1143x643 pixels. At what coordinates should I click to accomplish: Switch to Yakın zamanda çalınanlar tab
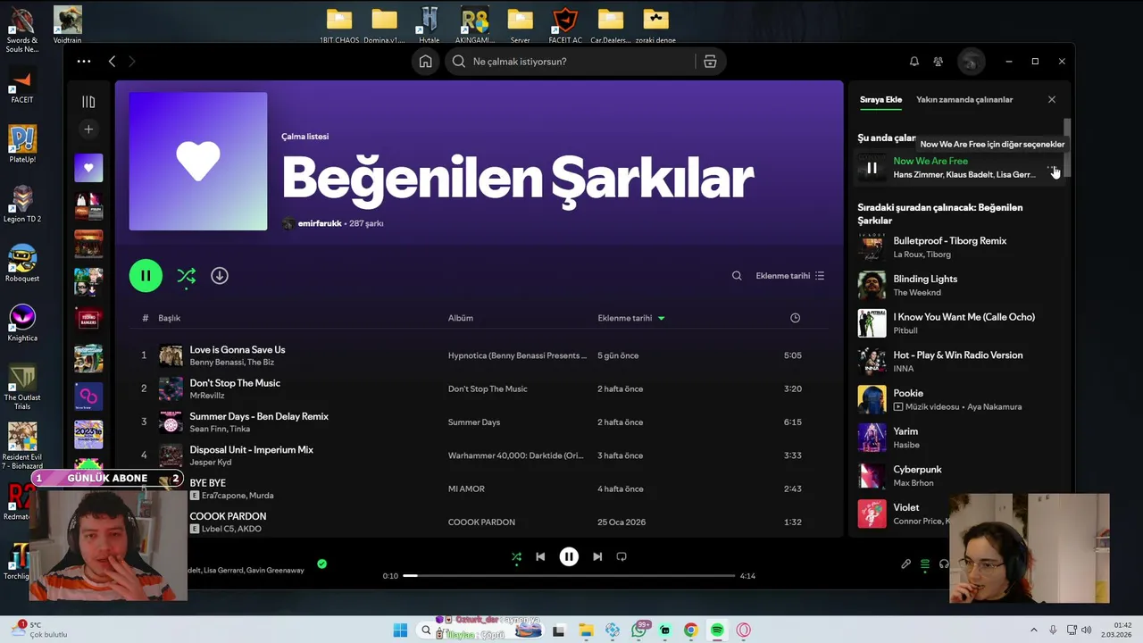tap(964, 100)
